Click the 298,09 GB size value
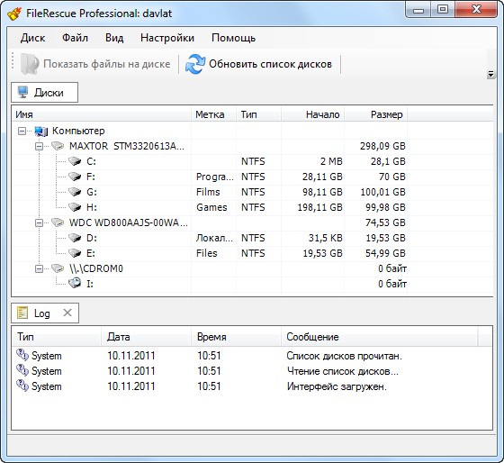Viewport: 504px width, 463px height. pos(382,147)
